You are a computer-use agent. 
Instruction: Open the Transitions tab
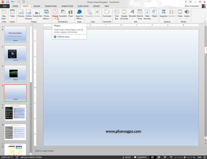pyautogui.click(x=51, y=6)
